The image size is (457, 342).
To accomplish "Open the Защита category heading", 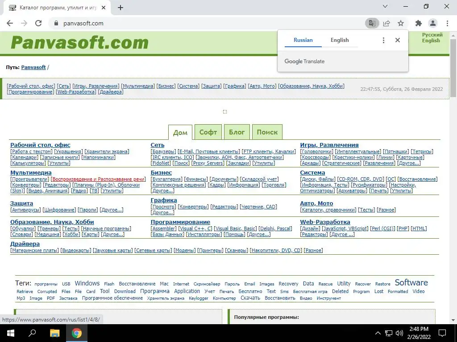I will 21,203.
